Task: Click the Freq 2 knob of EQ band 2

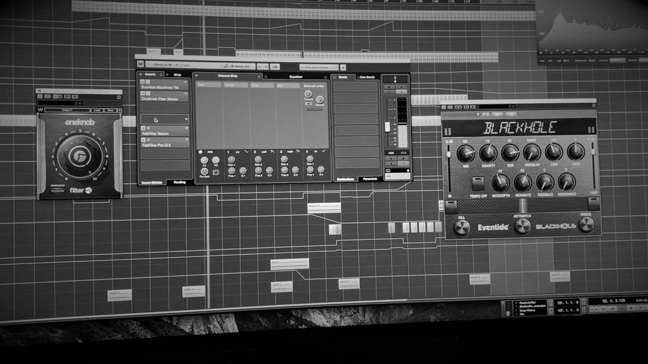Action: coord(258,170)
